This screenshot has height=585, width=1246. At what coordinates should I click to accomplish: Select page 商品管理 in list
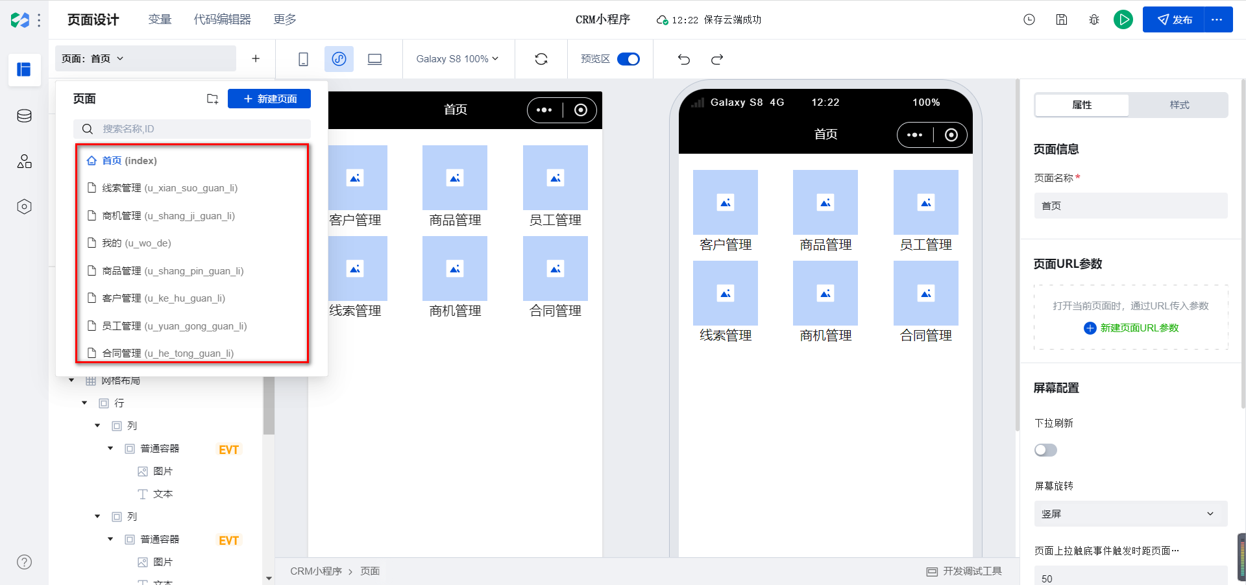point(192,271)
